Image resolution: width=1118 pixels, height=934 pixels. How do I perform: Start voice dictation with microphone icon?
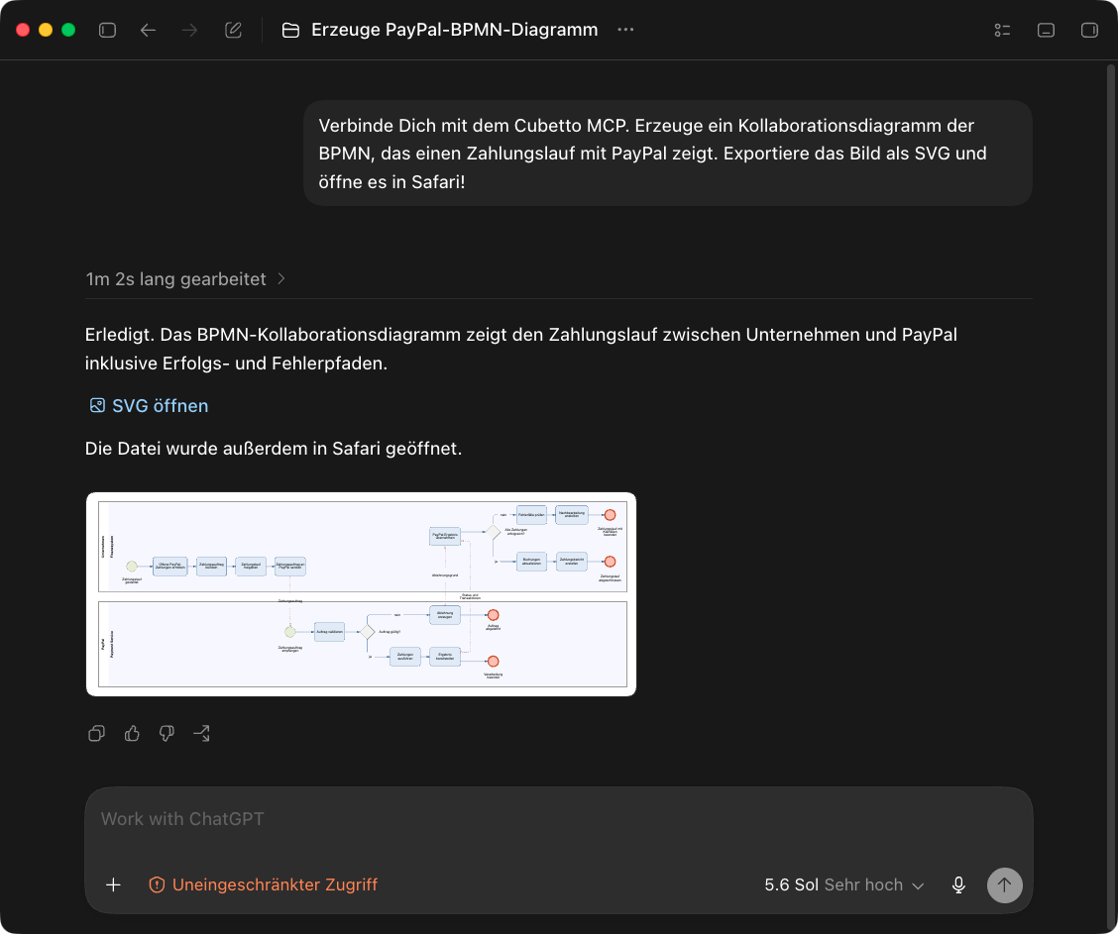[x=959, y=884]
